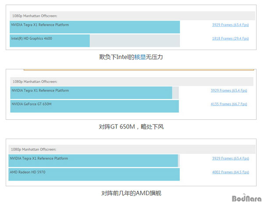Screen dimensions: 263x203
Task: Follow the blue 核显 hyperlink in the caption
Action: tap(140, 57)
